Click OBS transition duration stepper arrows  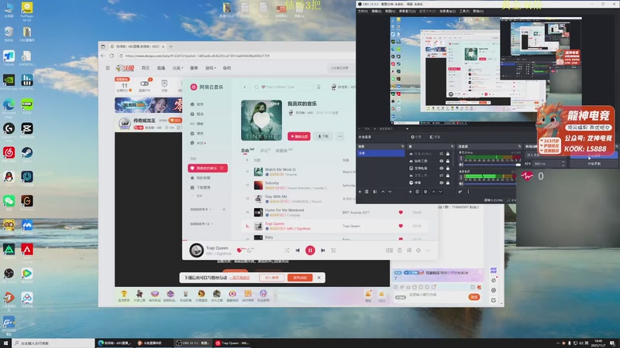point(563,163)
